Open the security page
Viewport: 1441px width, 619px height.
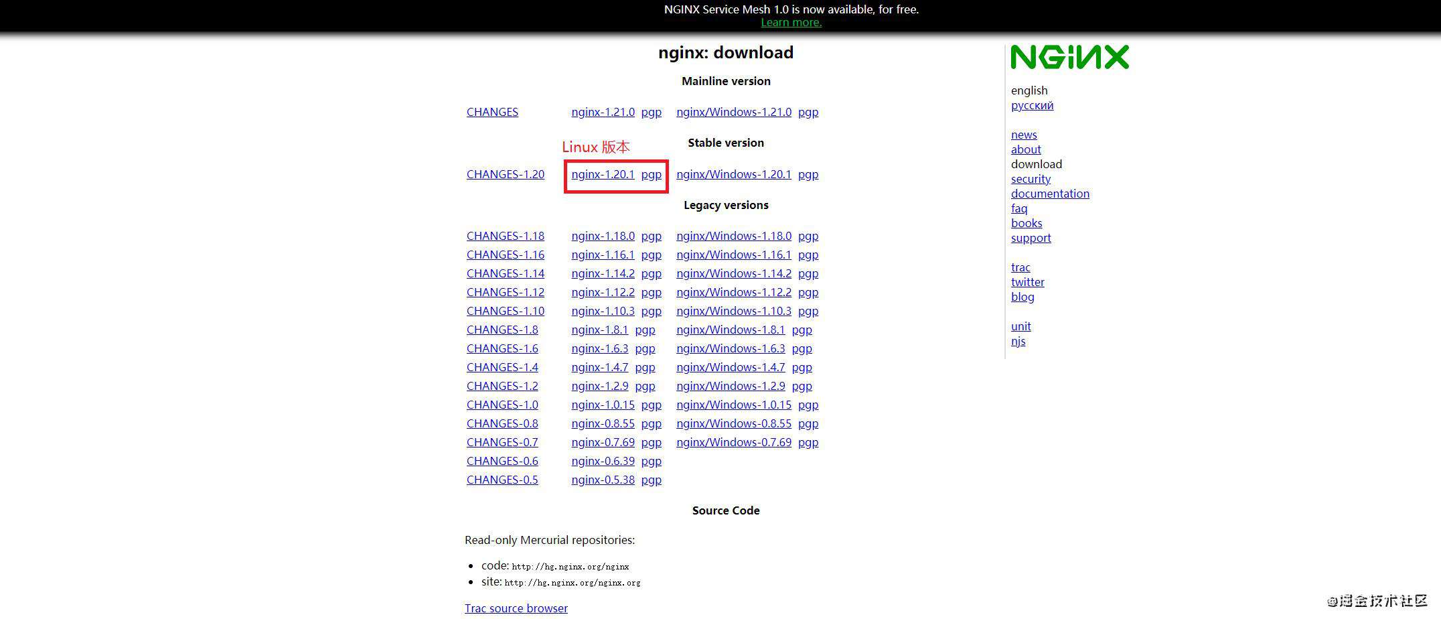pos(1031,179)
